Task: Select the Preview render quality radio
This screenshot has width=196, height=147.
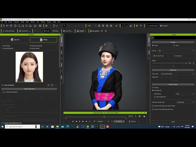Action: click(153, 88)
